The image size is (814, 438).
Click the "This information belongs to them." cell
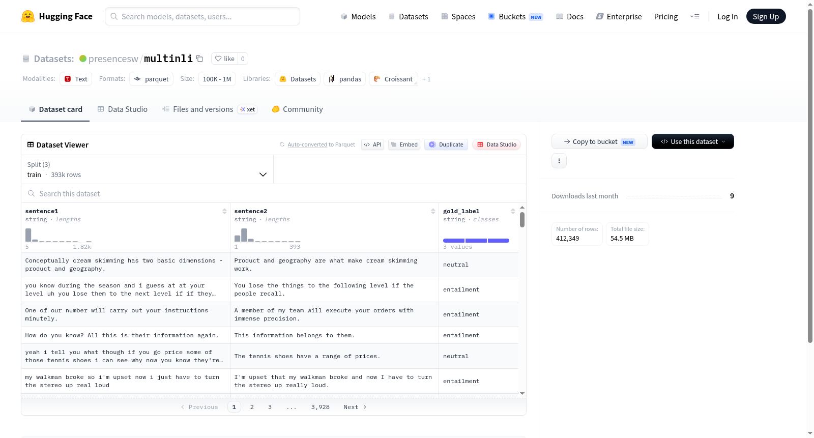click(x=334, y=335)
